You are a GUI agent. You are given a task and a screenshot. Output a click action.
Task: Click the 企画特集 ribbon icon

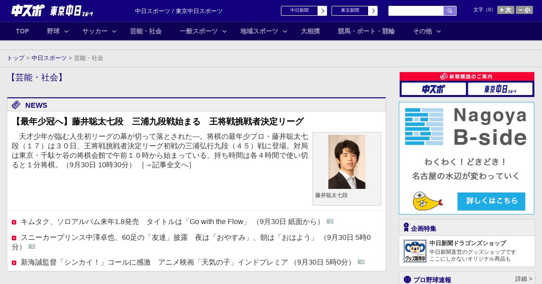406,227
